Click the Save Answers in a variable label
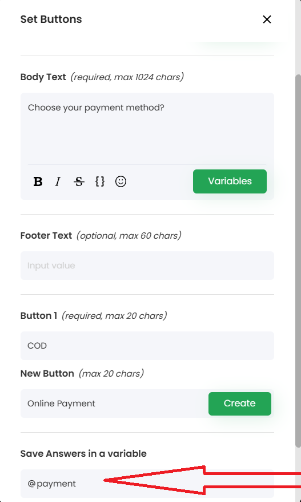301x502 pixels. pyautogui.click(x=83, y=454)
